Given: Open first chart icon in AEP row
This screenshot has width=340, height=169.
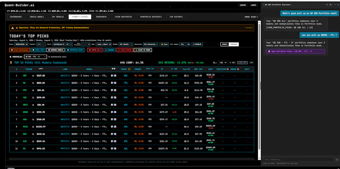Looking at the screenshot, I should pos(112,76).
